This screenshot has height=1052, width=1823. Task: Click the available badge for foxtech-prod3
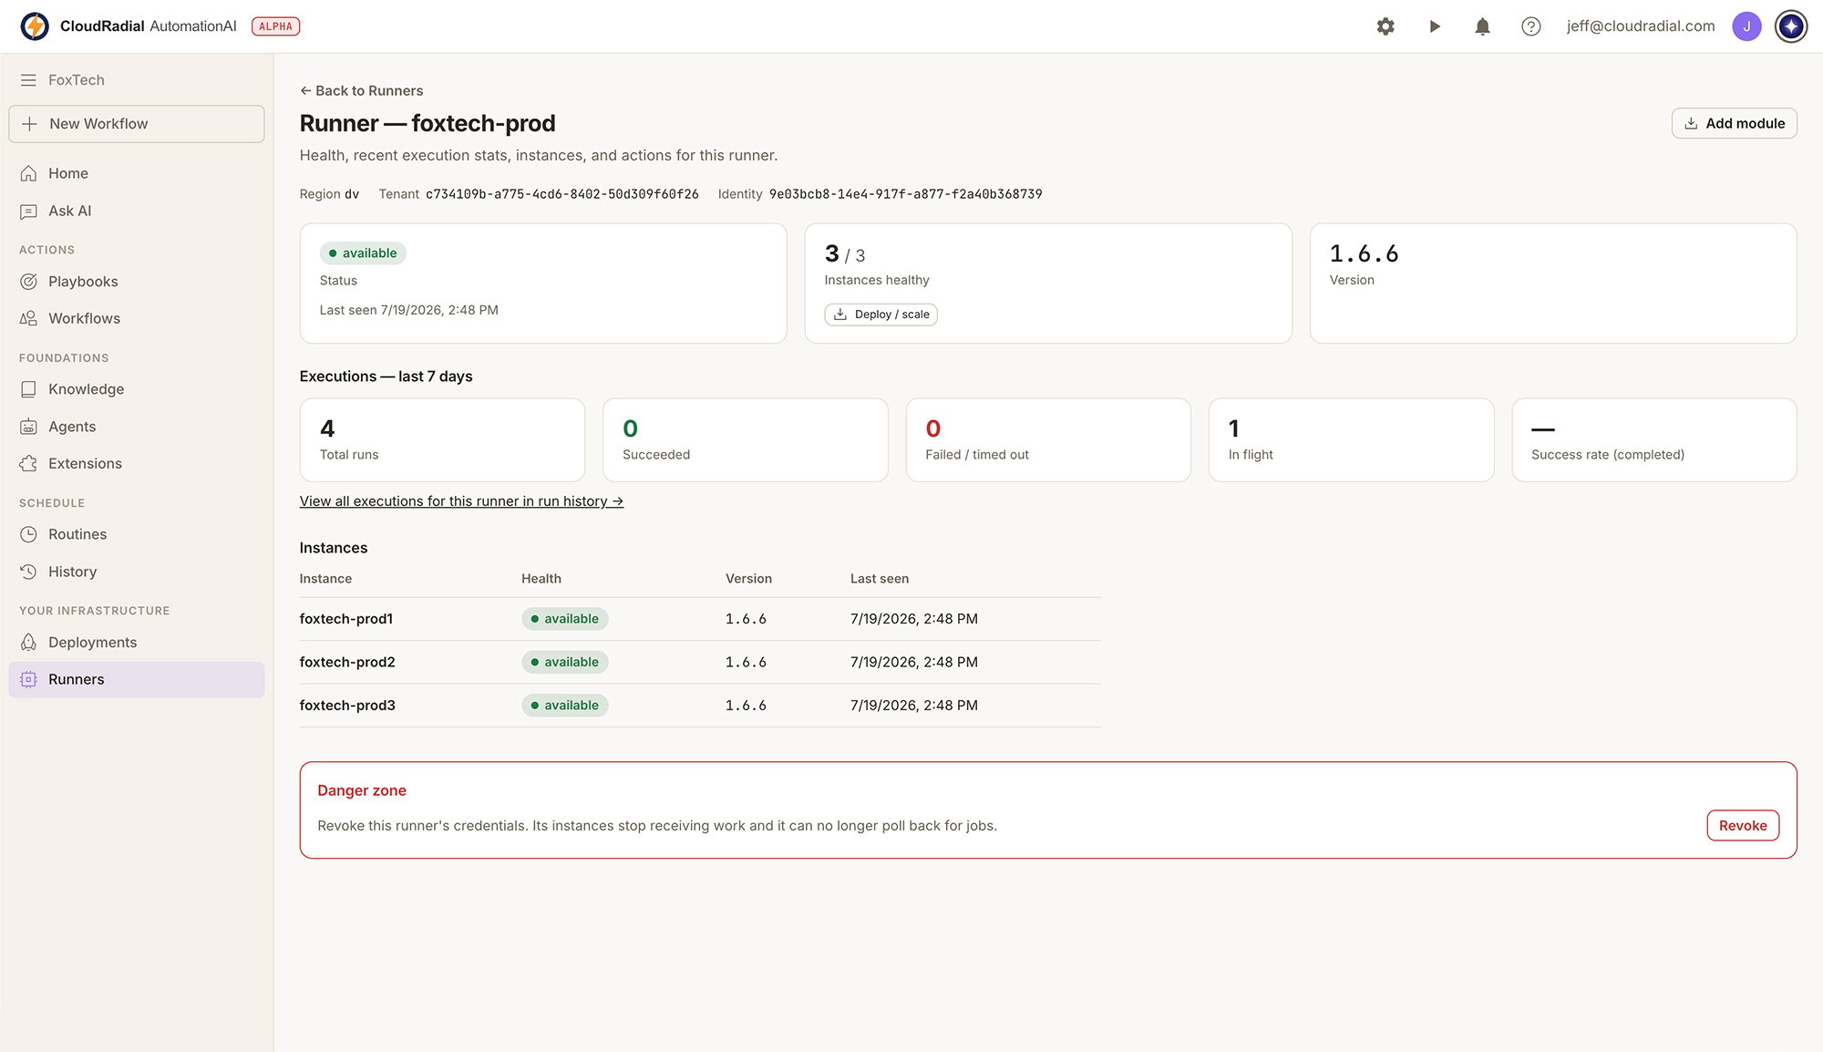click(565, 706)
